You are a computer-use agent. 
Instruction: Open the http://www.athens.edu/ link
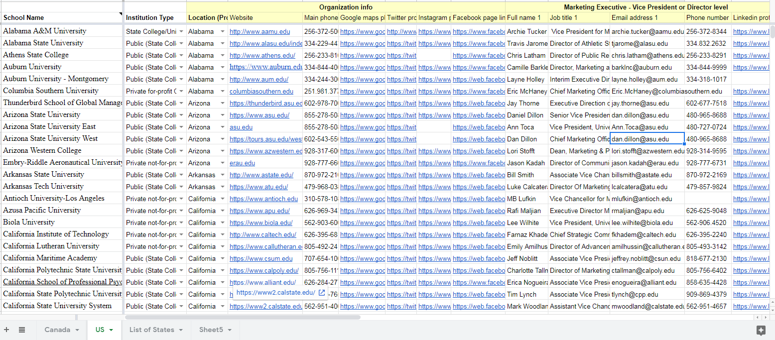coord(262,55)
